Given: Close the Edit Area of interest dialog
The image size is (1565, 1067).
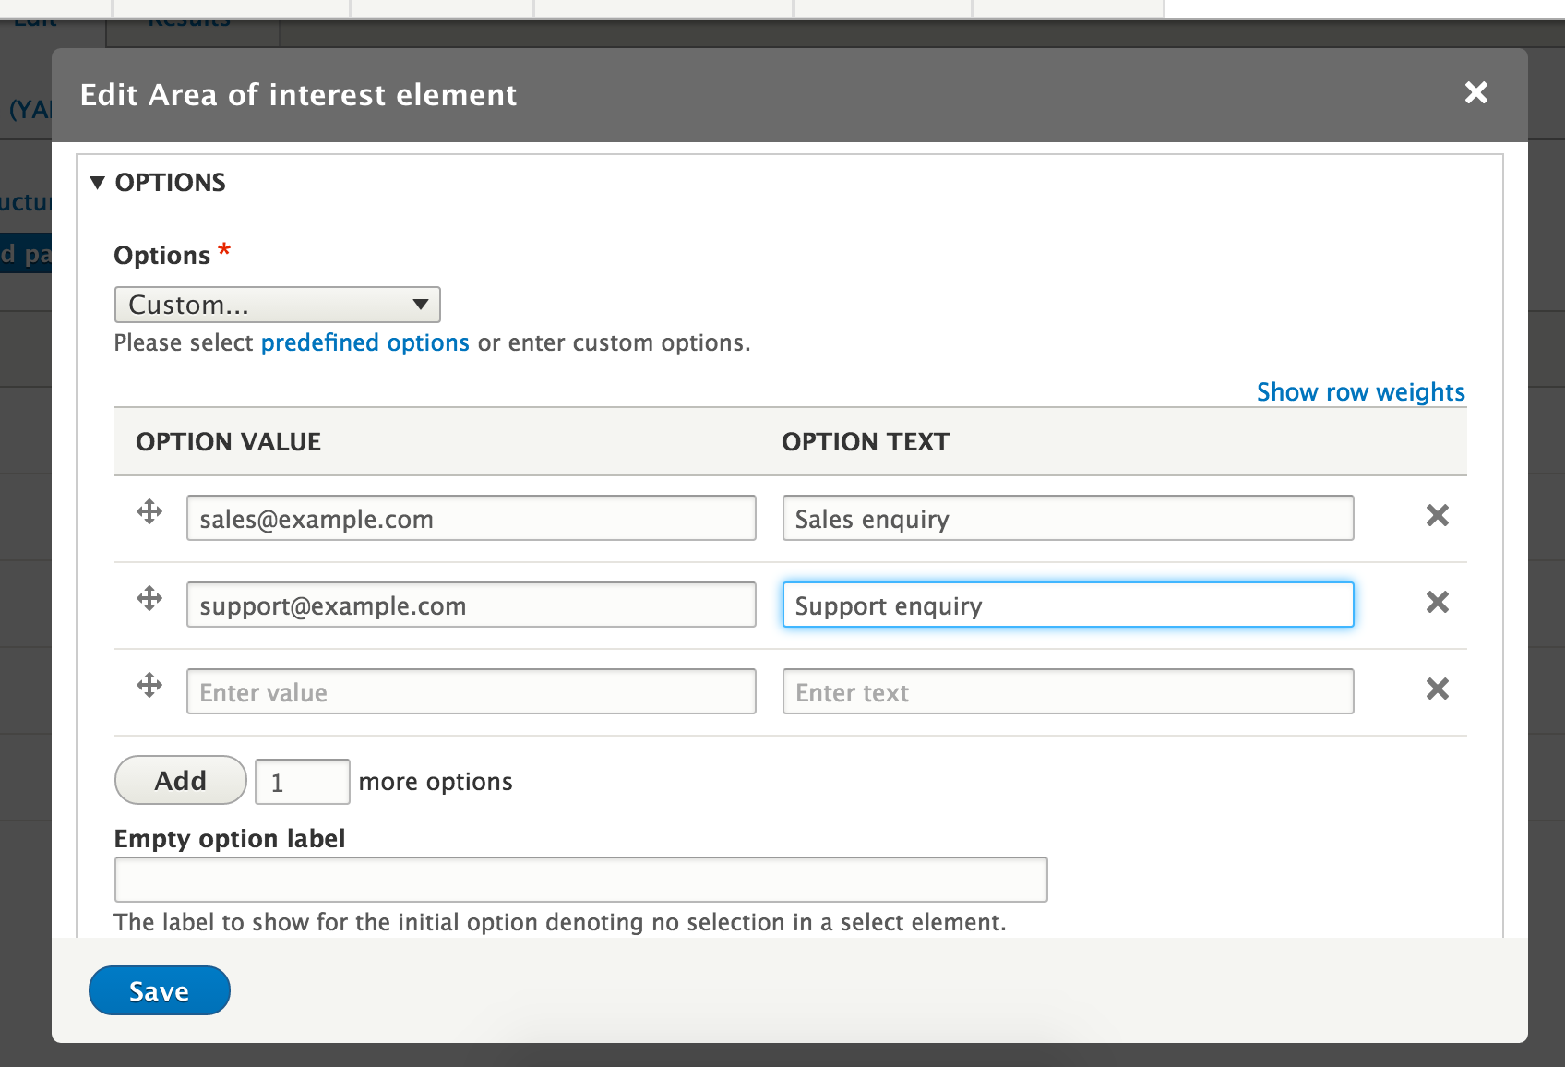Looking at the screenshot, I should click(1475, 92).
